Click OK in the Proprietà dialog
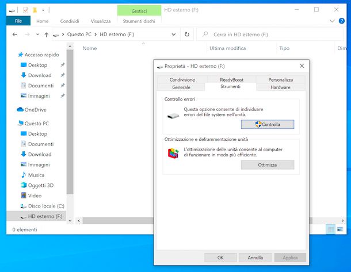 click(x=220, y=258)
